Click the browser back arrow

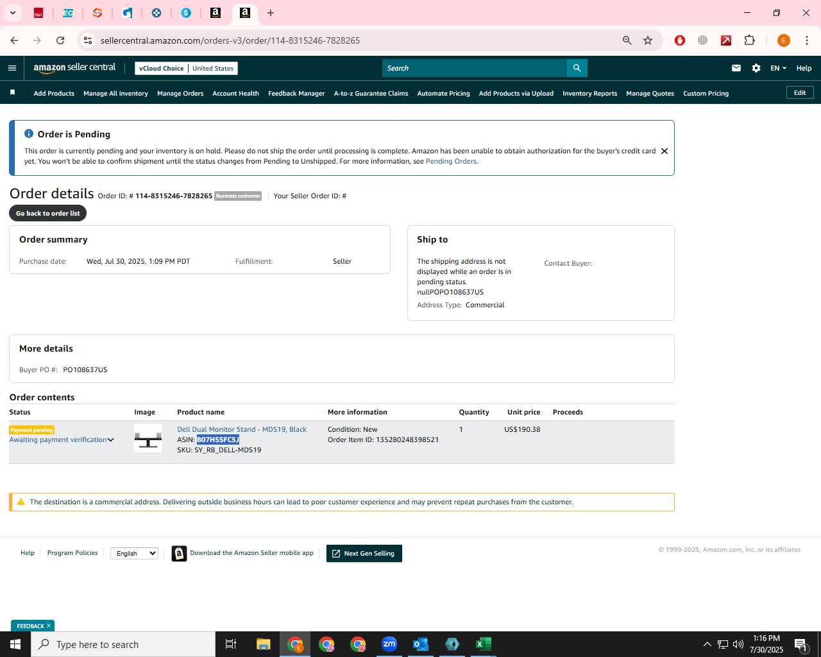[14, 40]
